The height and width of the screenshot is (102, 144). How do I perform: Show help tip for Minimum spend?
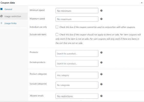101,10
